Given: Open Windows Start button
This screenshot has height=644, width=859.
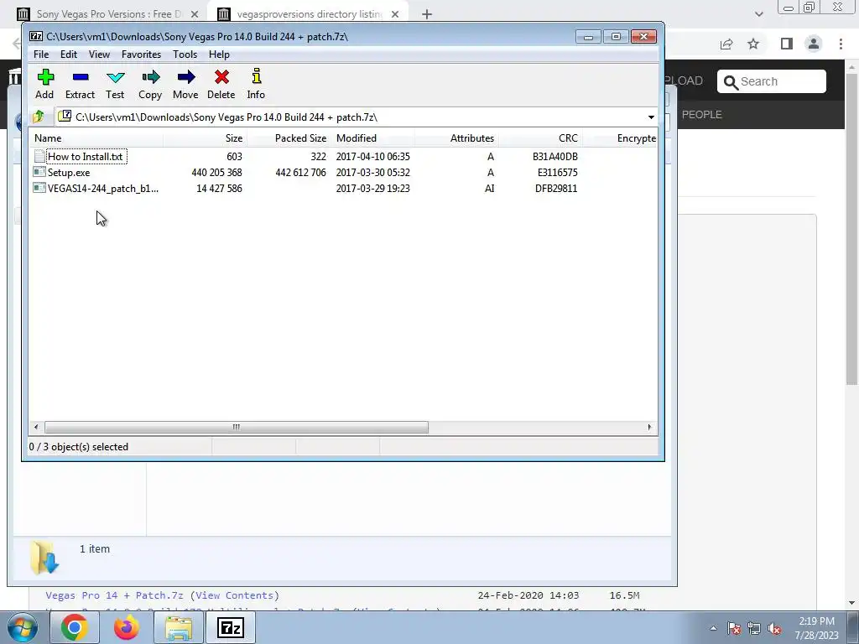Looking at the screenshot, I should 23,627.
